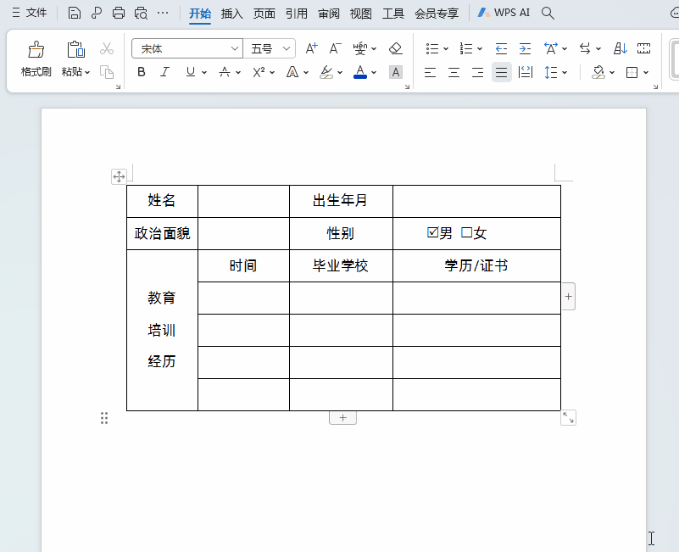Check the 女 checkbox in the table
This screenshot has width=679, height=552.
coord(466,233)
